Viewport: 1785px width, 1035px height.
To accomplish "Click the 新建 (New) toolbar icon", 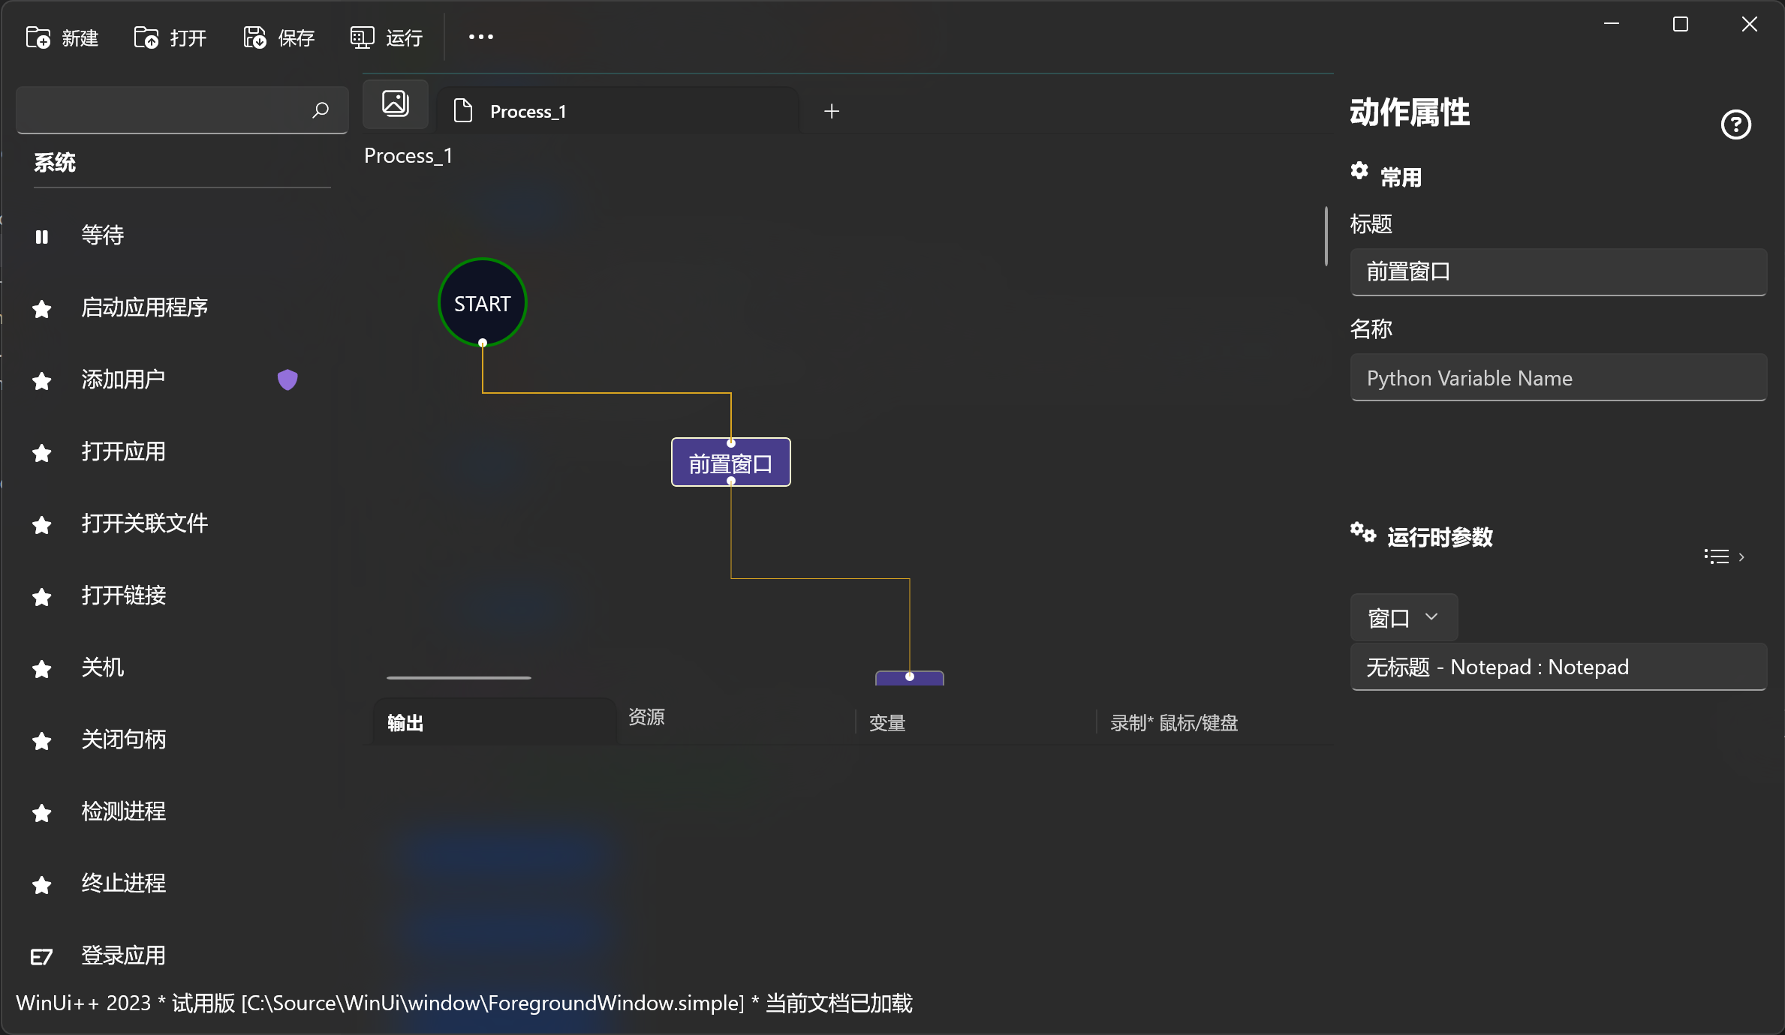I will click(x=38, y=37).
